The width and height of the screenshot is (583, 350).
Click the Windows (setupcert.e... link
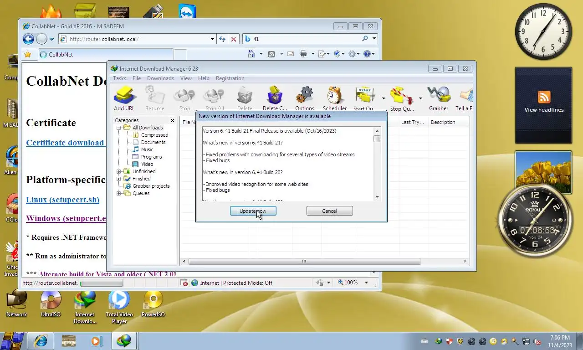point(66,218)
